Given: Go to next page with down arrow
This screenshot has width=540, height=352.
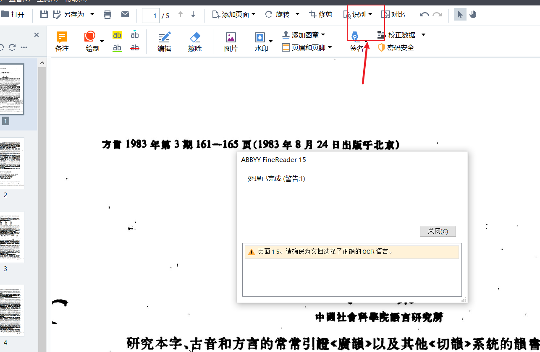Looking at the screenshot, I should [193, 15].
